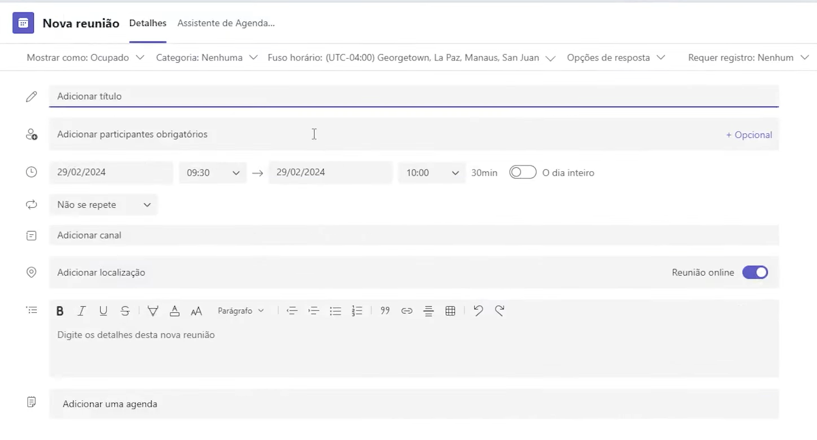Screen dimensions: 817x440
Task: Insert a hyperlink
Action: 407,311
